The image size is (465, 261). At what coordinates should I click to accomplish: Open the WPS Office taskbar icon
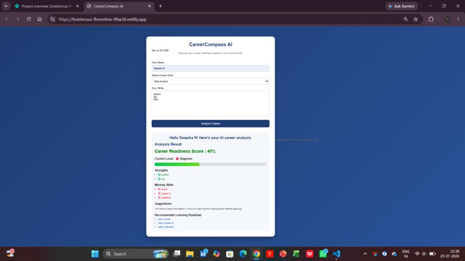(x=310, y=254)
